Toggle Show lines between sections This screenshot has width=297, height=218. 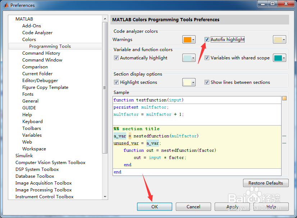pyautogui.click(x=207, y=82)
